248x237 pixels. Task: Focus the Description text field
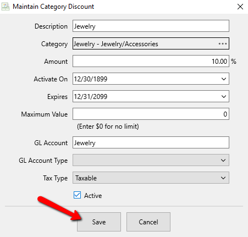click(x=151, y=26)
